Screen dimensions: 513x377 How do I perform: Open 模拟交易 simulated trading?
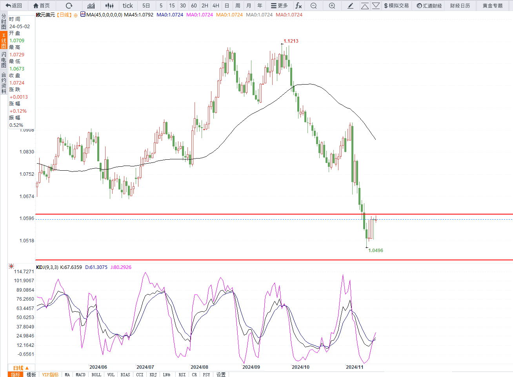tap(397, 5)
